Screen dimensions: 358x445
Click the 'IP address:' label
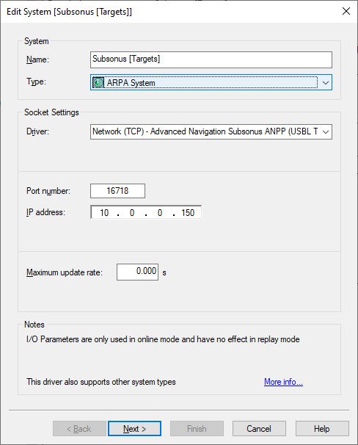point(45,212)
